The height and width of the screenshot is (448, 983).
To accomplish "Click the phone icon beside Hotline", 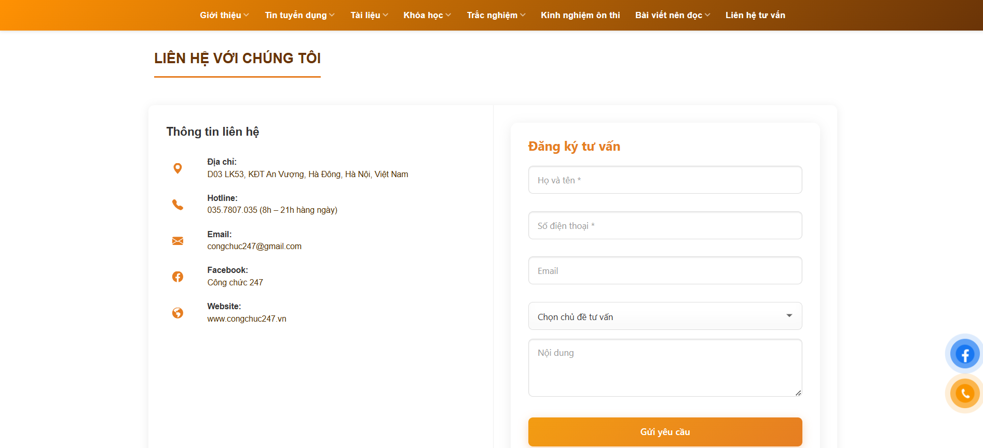I will point(178,205).
